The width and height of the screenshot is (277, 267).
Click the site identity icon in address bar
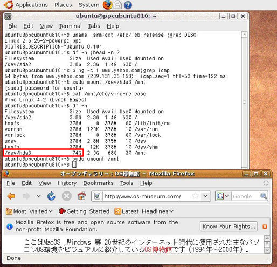97,196
